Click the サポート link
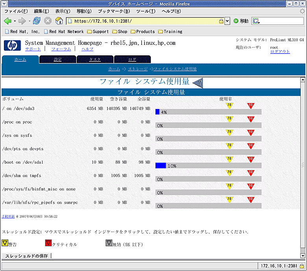 33,49
